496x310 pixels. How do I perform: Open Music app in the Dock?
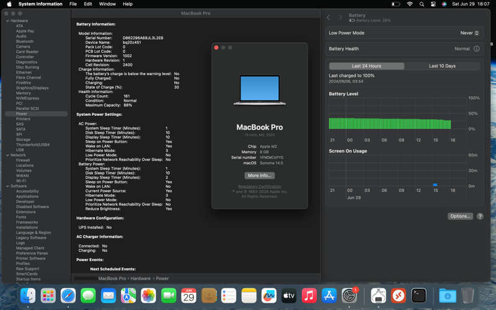coord(309,296)
